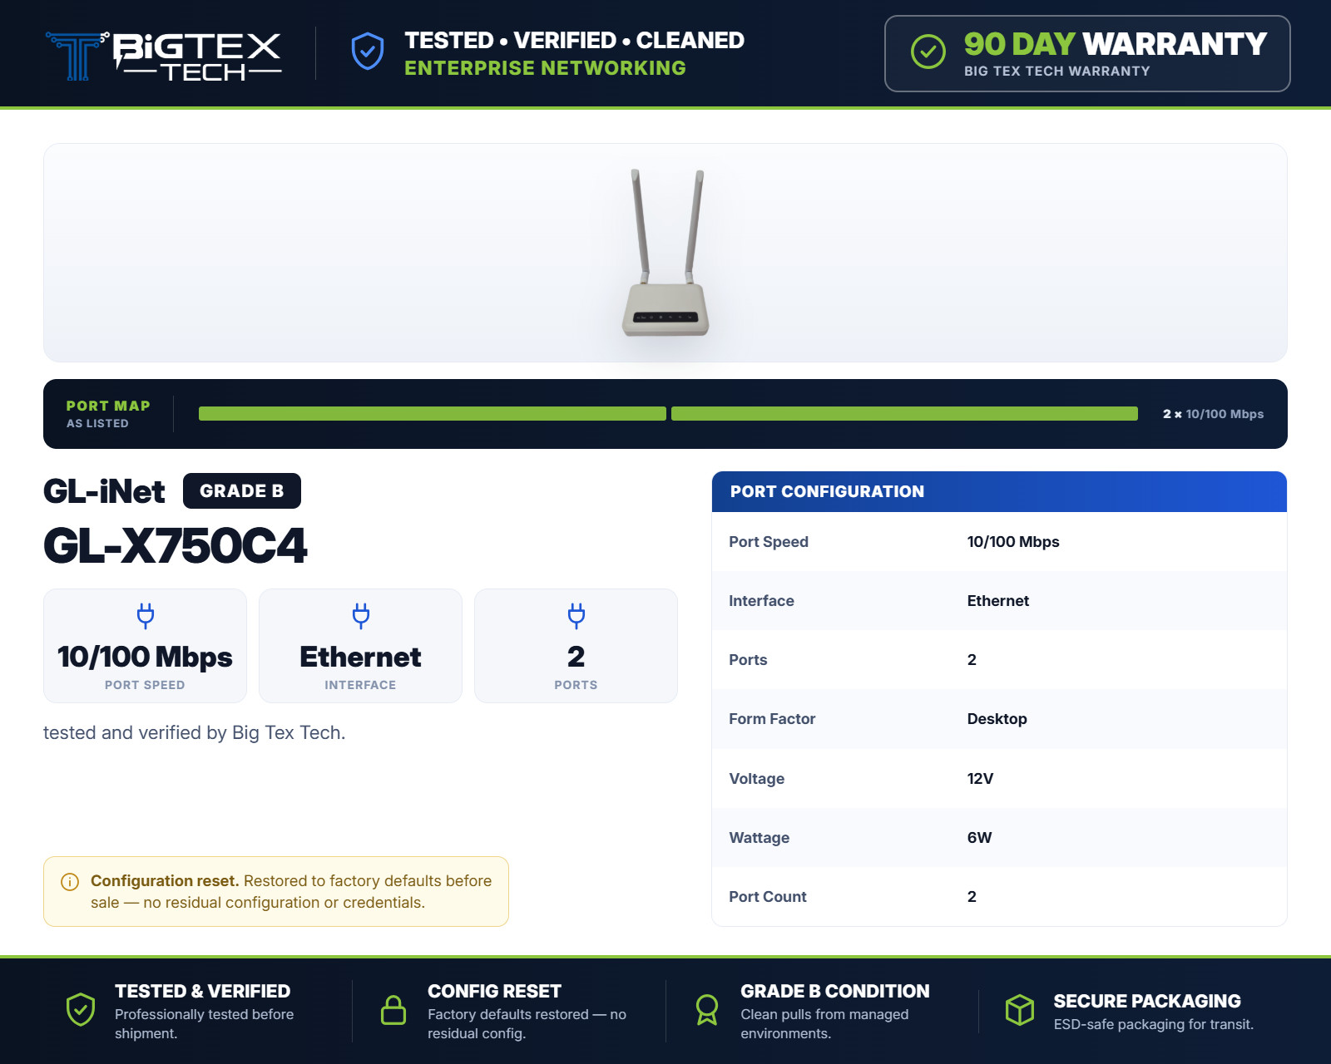Click the '10/100 Mbps' value in table
Image resolution: width=1331 pixels, height=1064 pixels.
click(1013, 542)
